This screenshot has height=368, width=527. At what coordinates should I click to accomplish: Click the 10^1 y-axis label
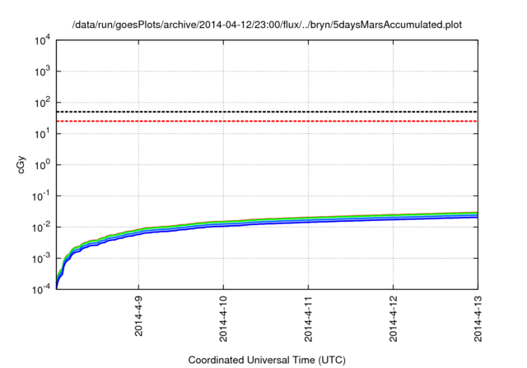pyautogui.click(x=43, y=134)
